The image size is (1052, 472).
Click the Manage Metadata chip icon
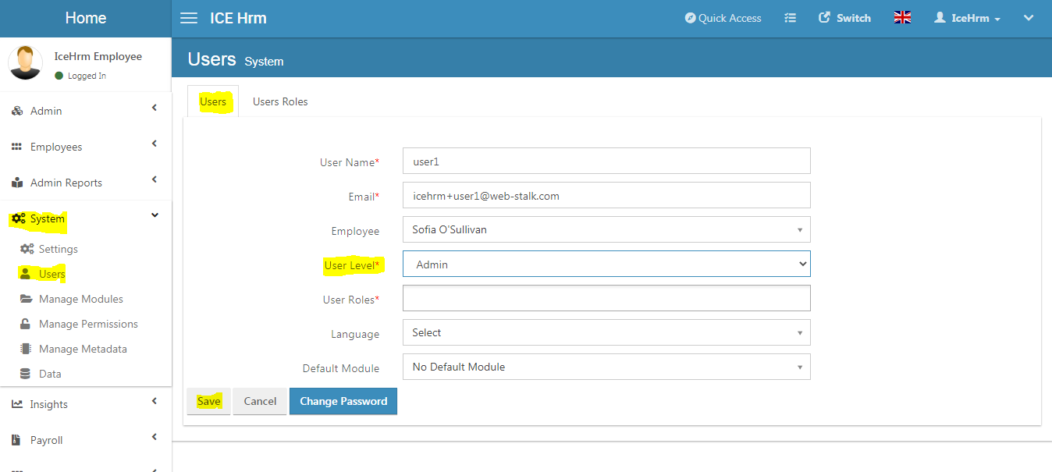point(26,349)
